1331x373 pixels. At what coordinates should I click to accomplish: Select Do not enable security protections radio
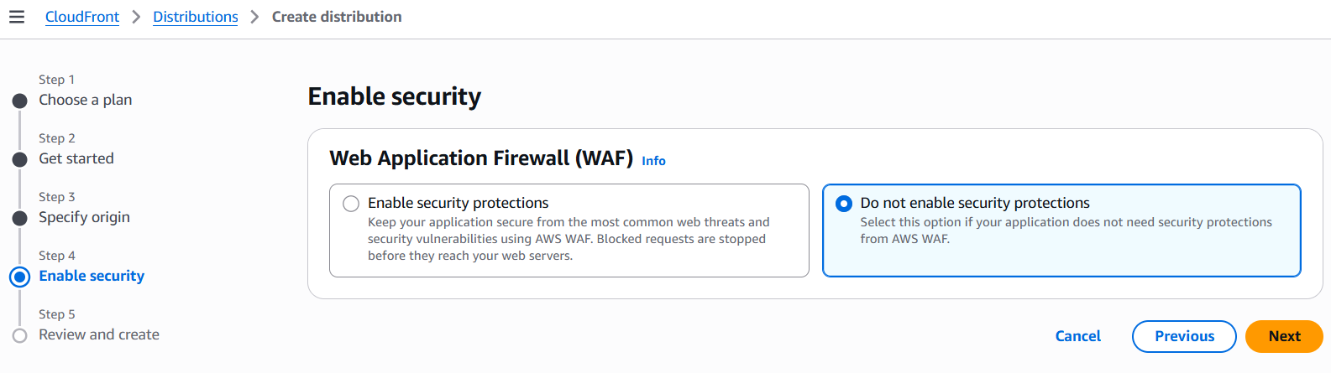844,204
